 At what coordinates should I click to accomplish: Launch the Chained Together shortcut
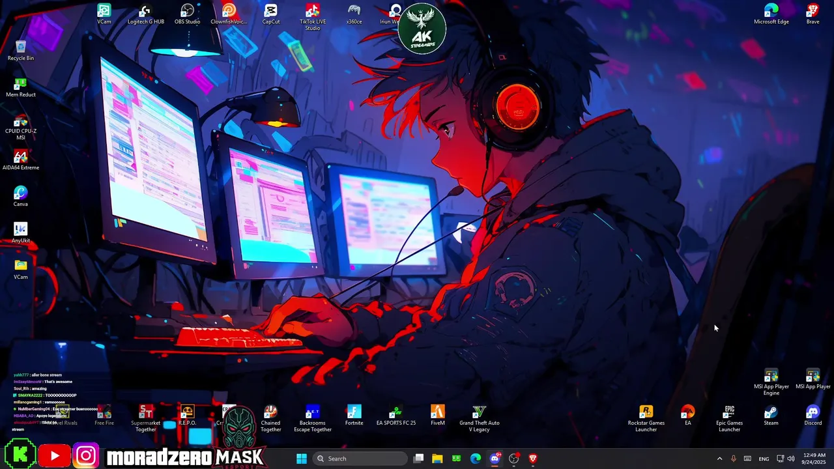coord(271,418)
